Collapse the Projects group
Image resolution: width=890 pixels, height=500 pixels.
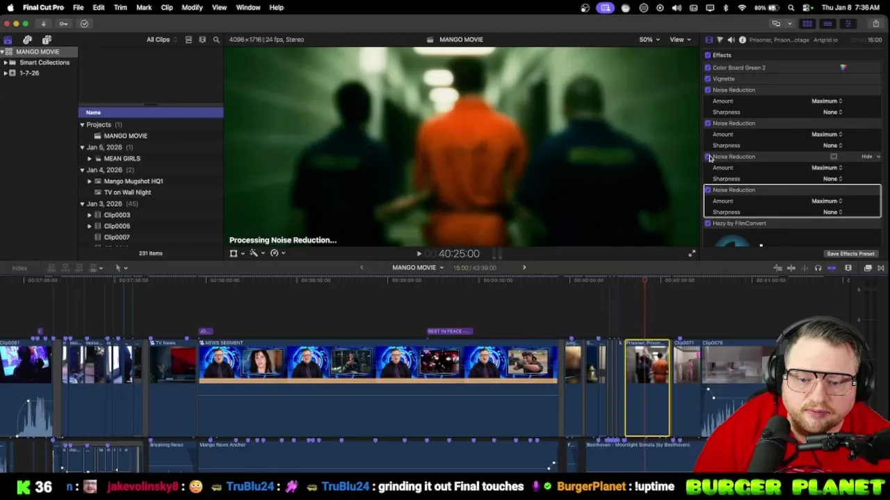pyautogui.click(x=82, y=125)
